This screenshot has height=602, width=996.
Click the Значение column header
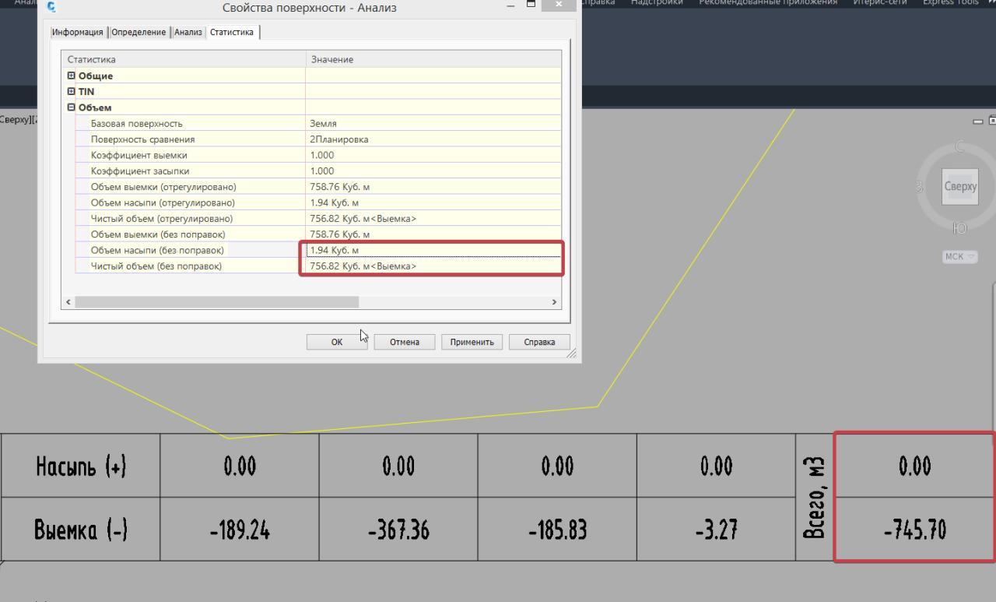click(x=433, y=59)
